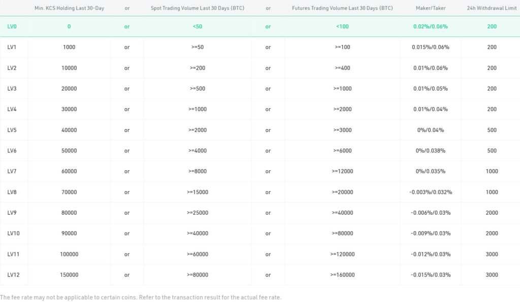Click the >=160000 futures volume cell
520x302 pixels.
tap(342, 275)
